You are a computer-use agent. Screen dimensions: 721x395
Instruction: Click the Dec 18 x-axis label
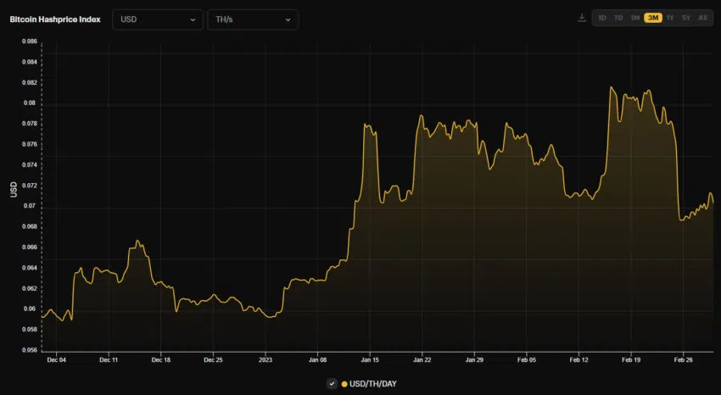pyautogui.click(x=161, y=360)
